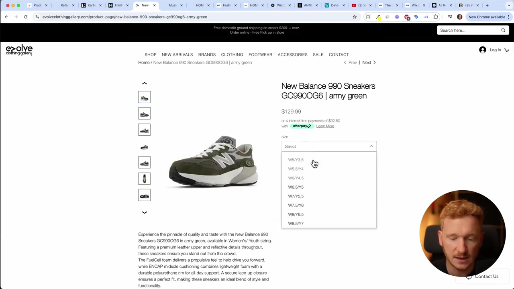Go to Next product

369,63
